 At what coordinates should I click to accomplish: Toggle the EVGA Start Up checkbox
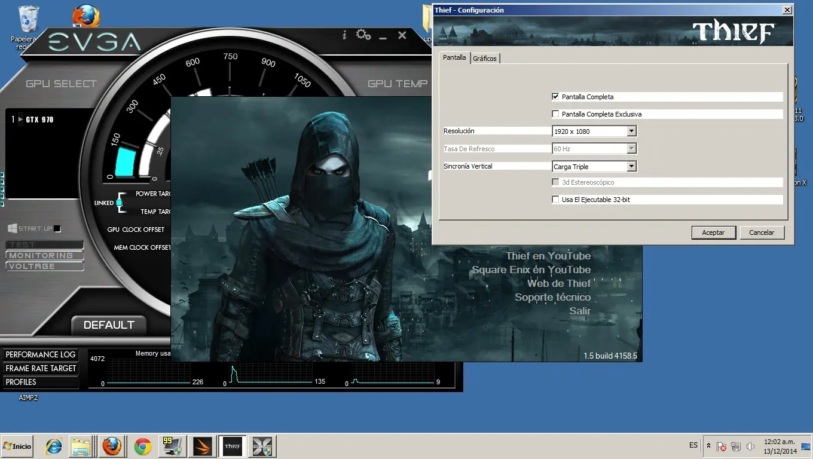pyautogui.click(x=57, y=229)
